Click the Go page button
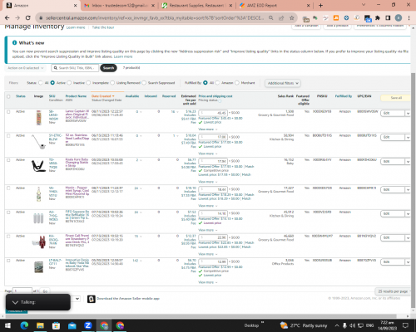This screenshot has height=332, width=416. pos(45,291)
